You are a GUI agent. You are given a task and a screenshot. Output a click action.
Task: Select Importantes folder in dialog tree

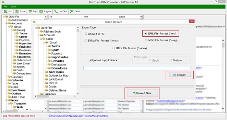tap(60, 57)
